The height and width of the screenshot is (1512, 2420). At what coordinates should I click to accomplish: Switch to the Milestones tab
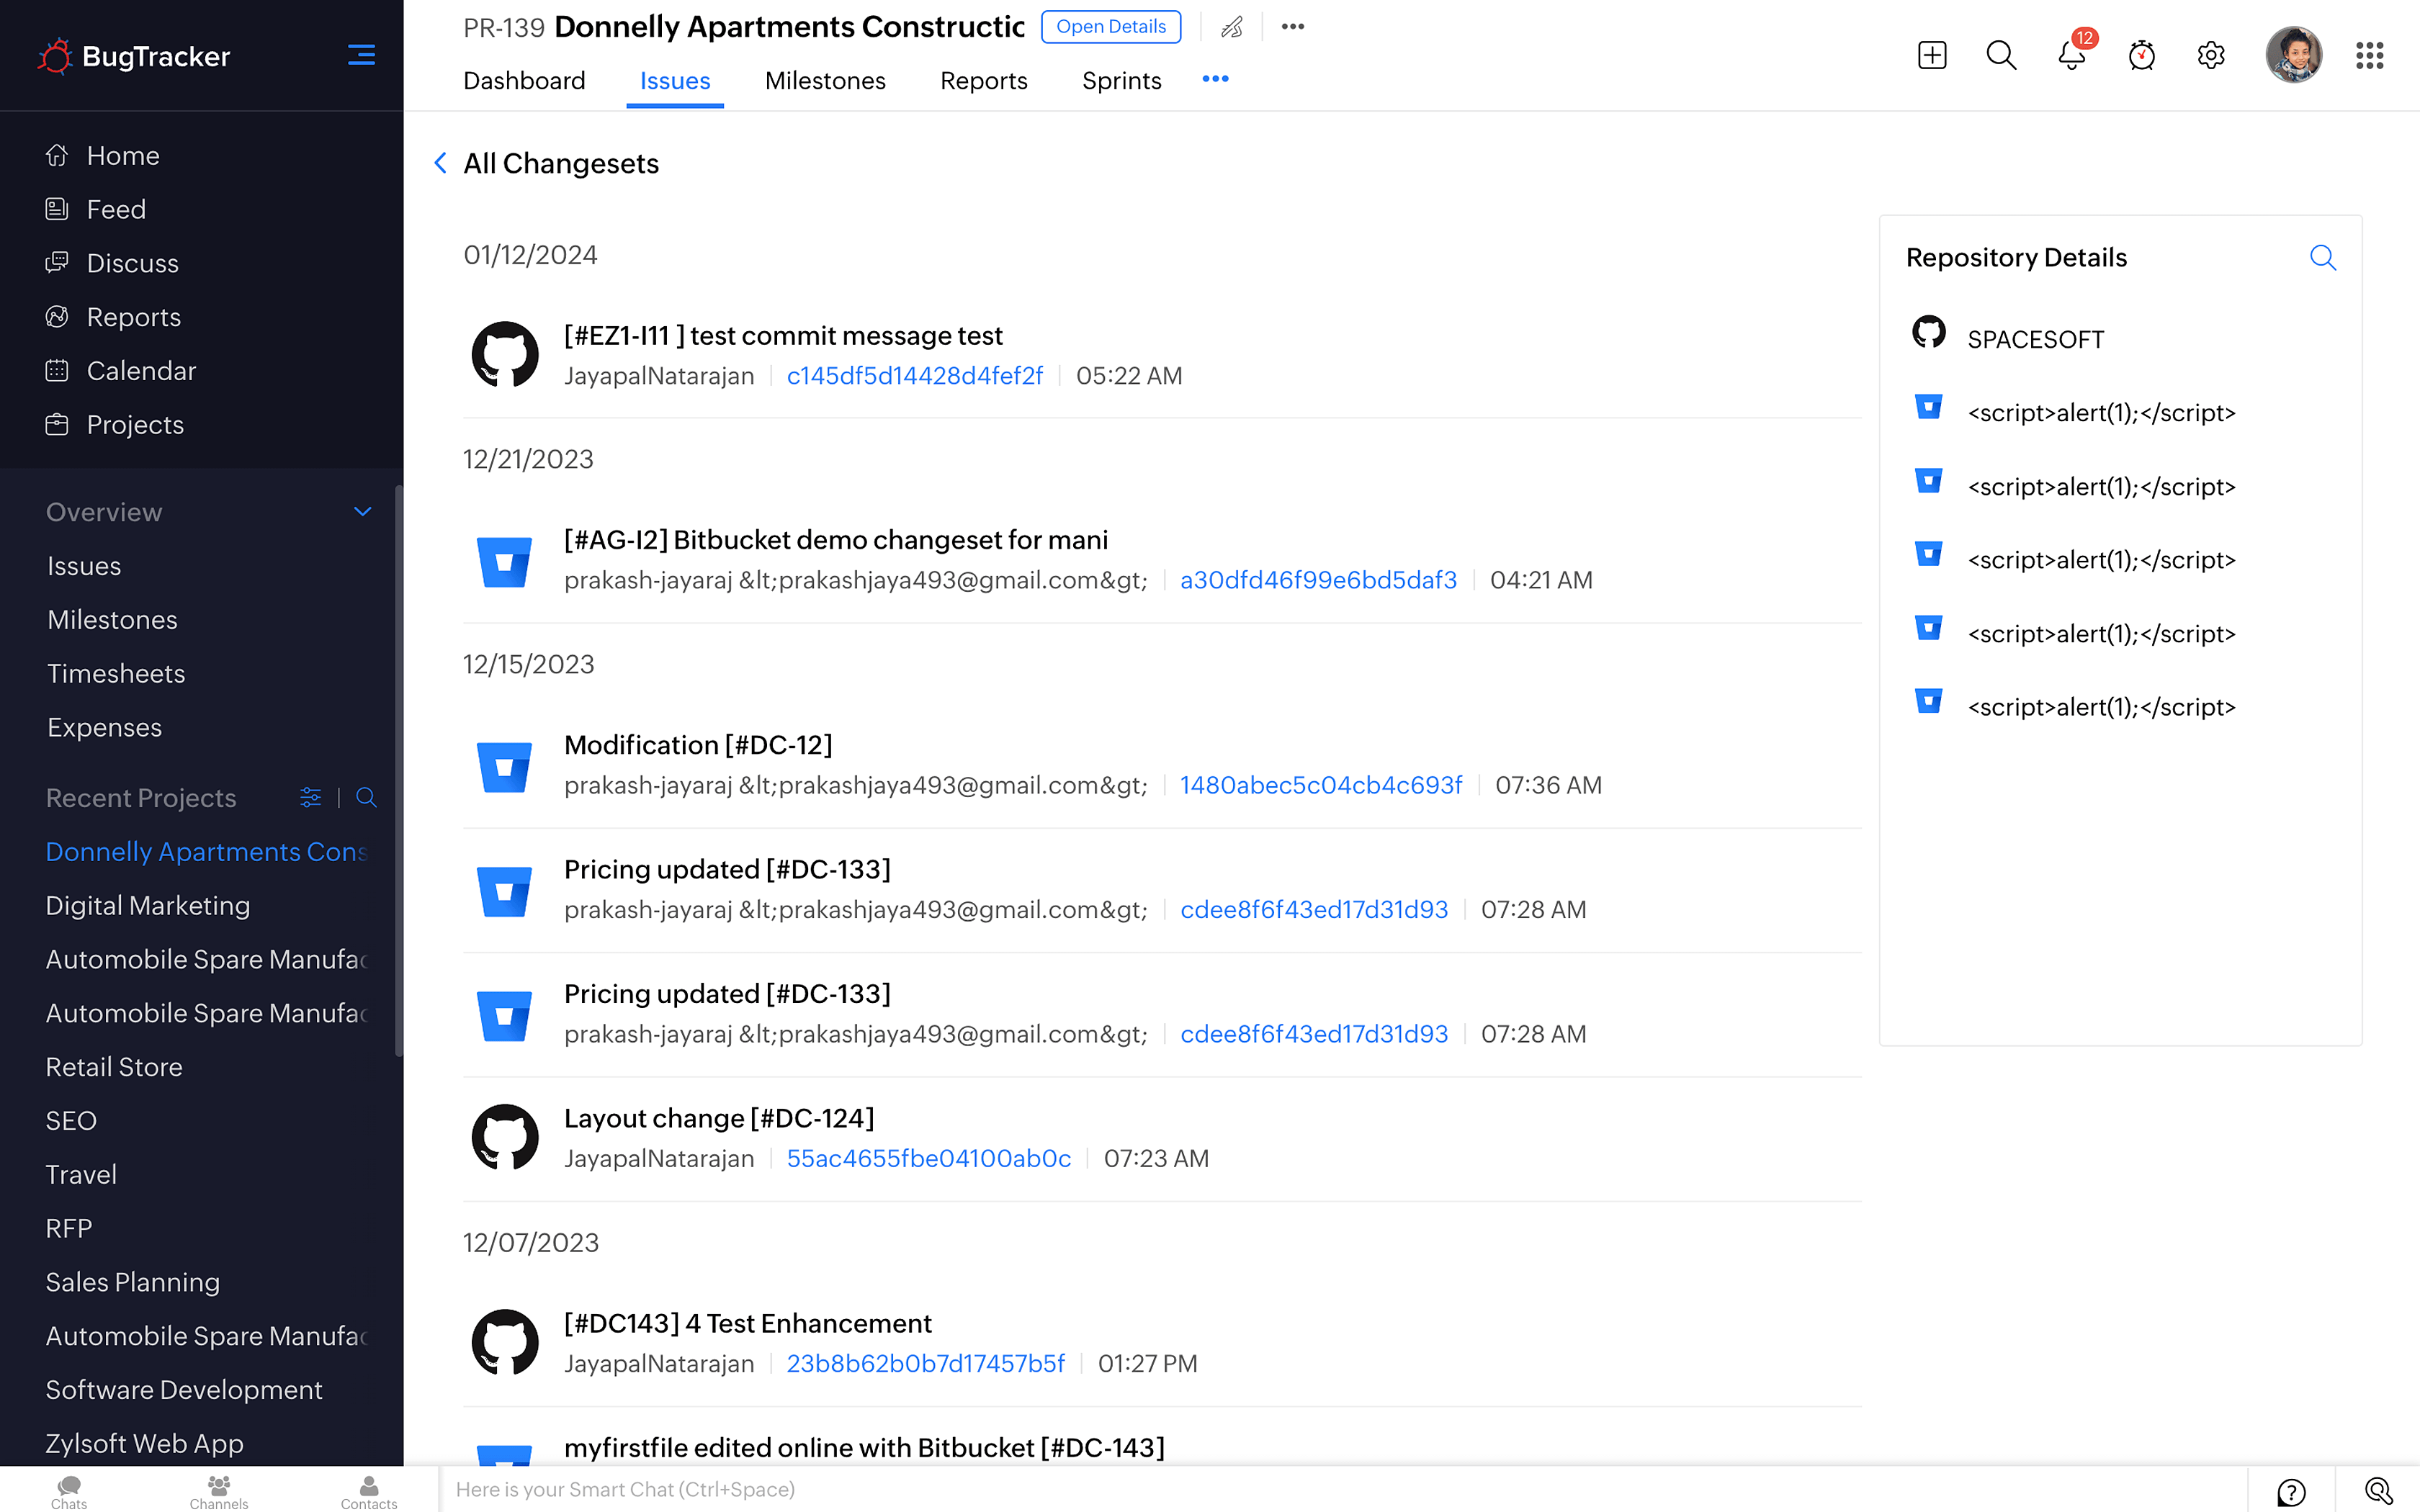(825, 81)
